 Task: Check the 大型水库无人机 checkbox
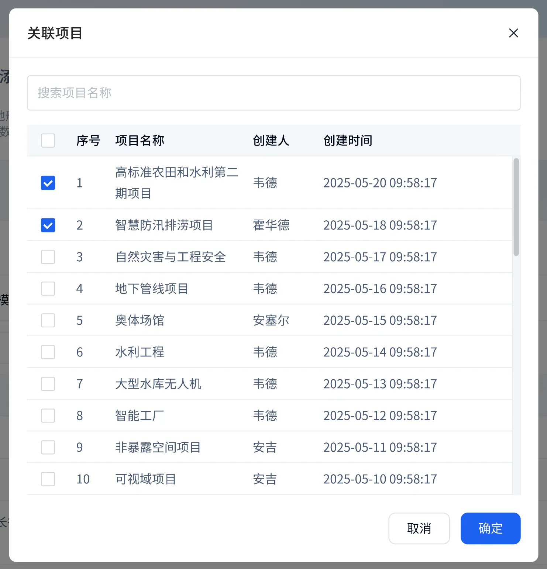coord(48,384)
